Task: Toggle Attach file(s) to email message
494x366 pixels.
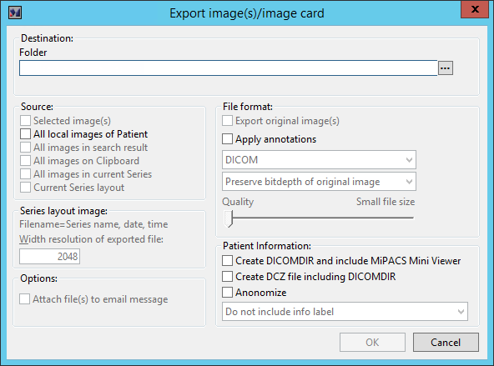Action: (24, 299)
